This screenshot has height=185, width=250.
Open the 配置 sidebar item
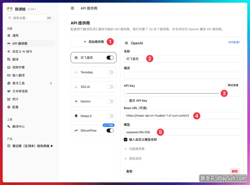click(30, 107)
